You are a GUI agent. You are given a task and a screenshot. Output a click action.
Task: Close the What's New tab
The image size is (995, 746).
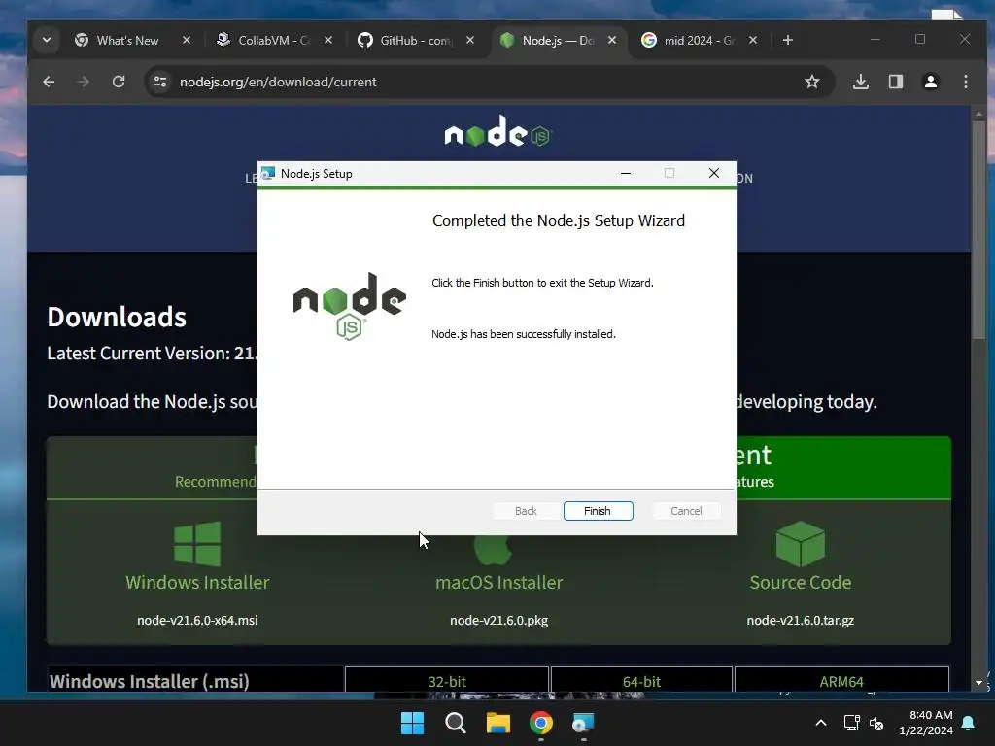(x=187, y=40)
